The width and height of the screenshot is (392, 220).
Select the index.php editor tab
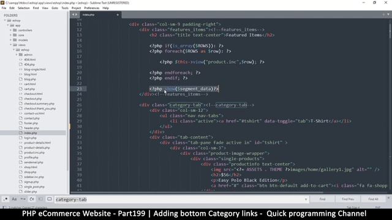100,15
